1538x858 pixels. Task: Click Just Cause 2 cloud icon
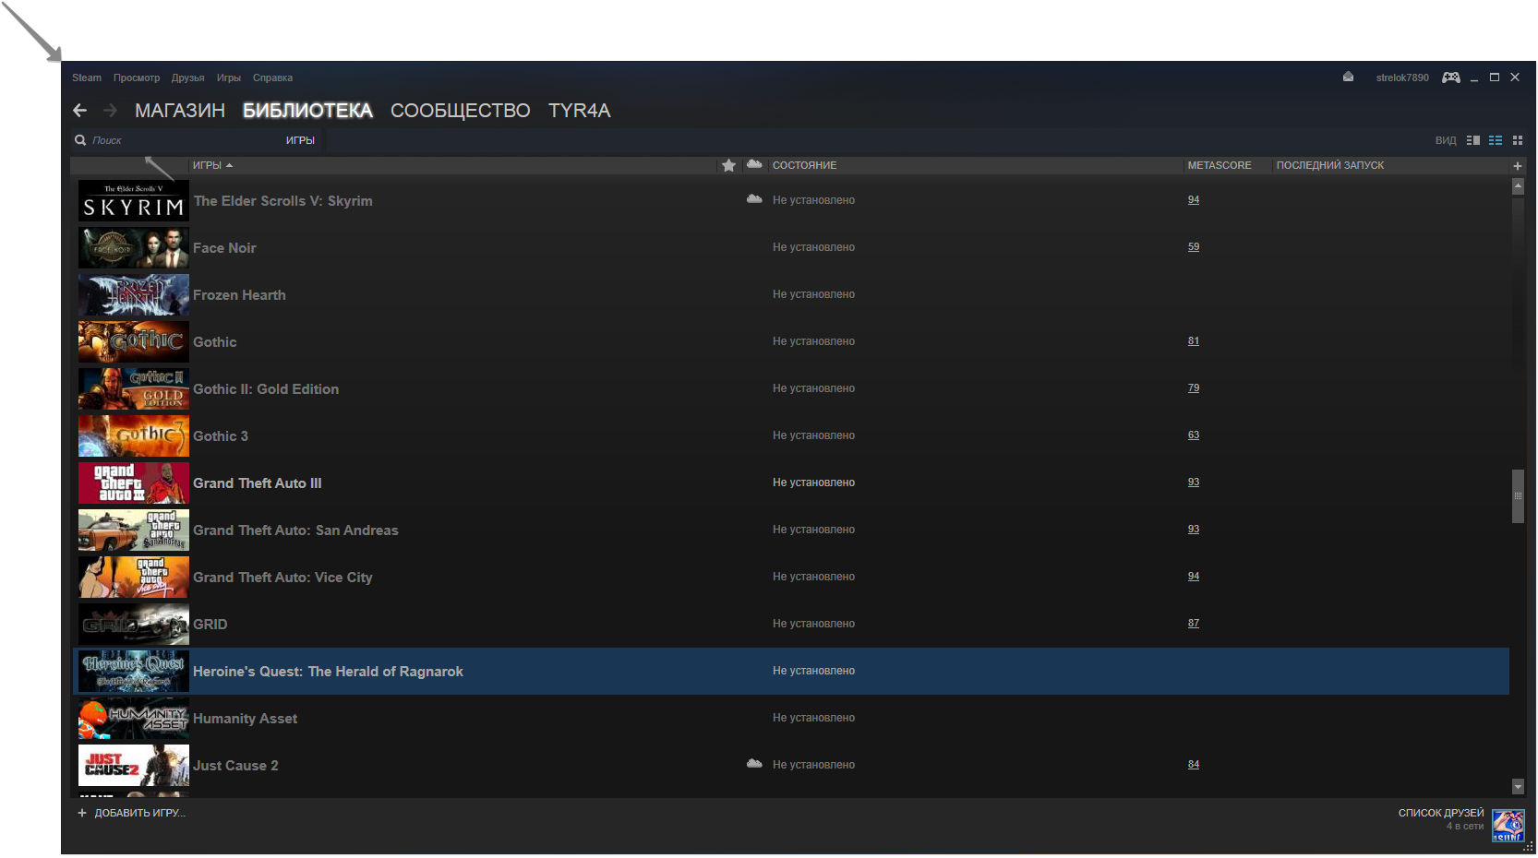(x=754, y=764)
